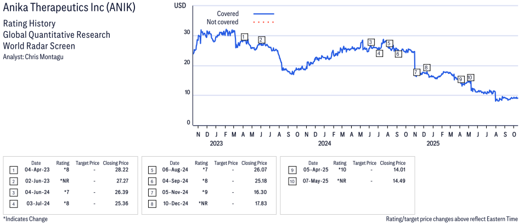524x223 pixels.
Task: Click chart marker 7 after the price drop
Action: pyautogui.click(x=416, y=72)
